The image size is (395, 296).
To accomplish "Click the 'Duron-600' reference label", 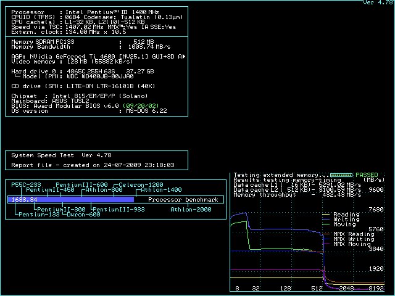I will [83, 215].
